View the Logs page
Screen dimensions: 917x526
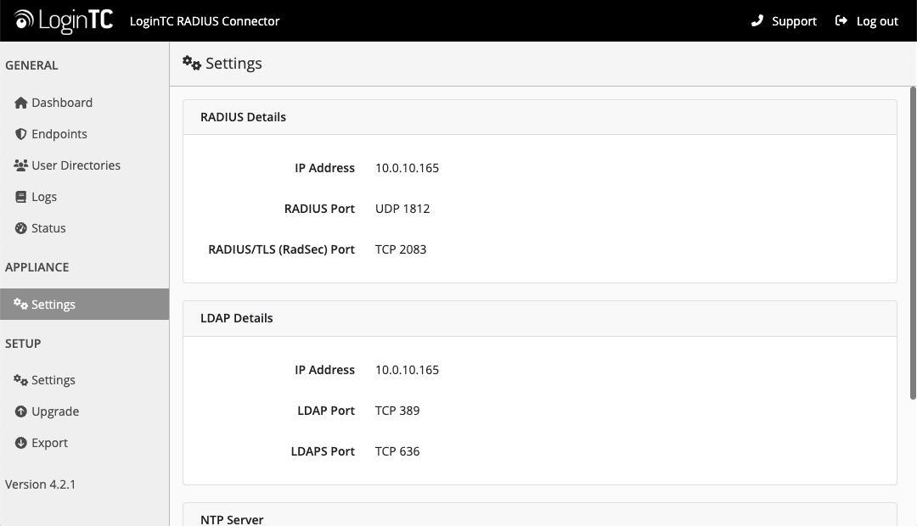pos(44,197)
